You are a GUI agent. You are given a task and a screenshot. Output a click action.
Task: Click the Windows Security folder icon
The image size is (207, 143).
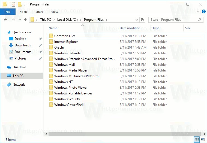tap(51, 99)
